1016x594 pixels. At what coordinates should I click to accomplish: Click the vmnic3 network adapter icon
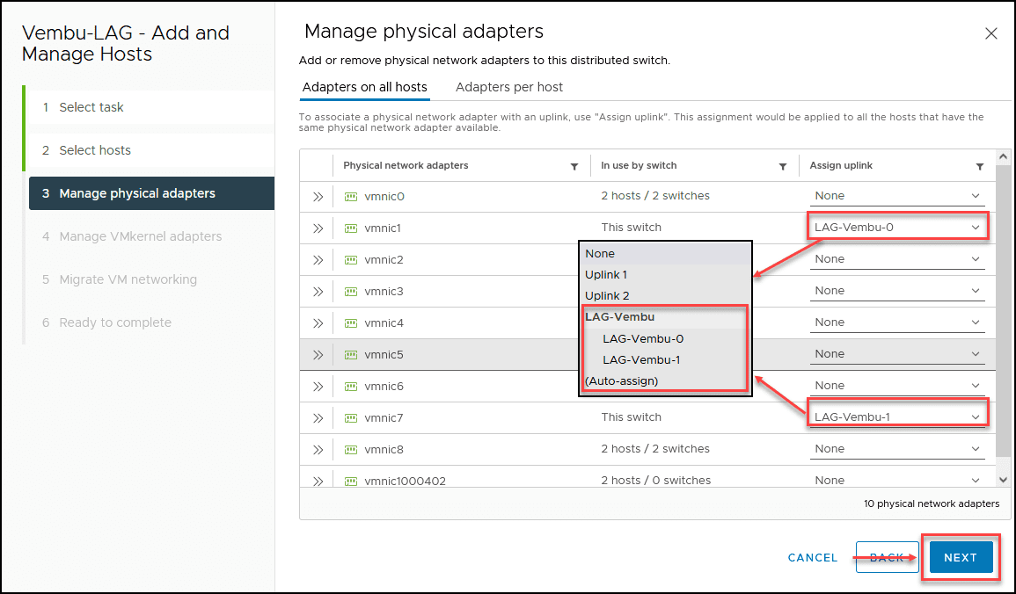click(x=351, y=292)
